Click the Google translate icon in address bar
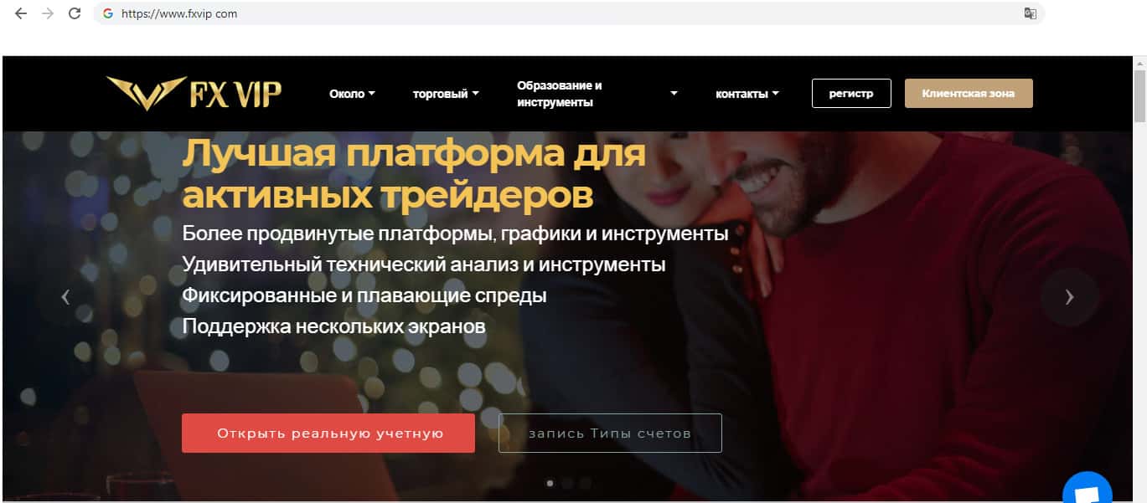Image resolution: width=1147 pixels, height=503 pixels. click(1031, 13)
